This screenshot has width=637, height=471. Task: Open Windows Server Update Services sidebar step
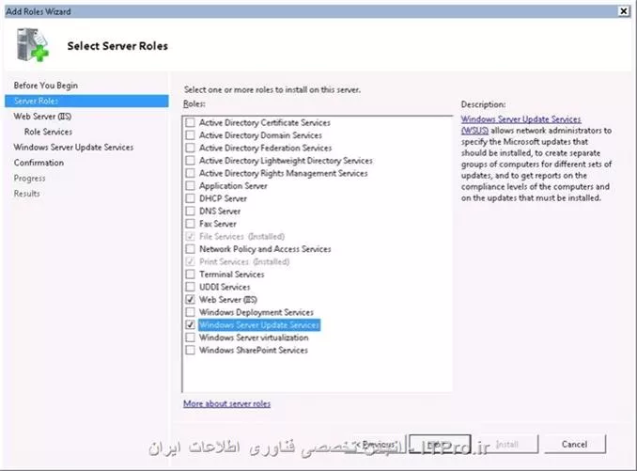coord(73,147)
